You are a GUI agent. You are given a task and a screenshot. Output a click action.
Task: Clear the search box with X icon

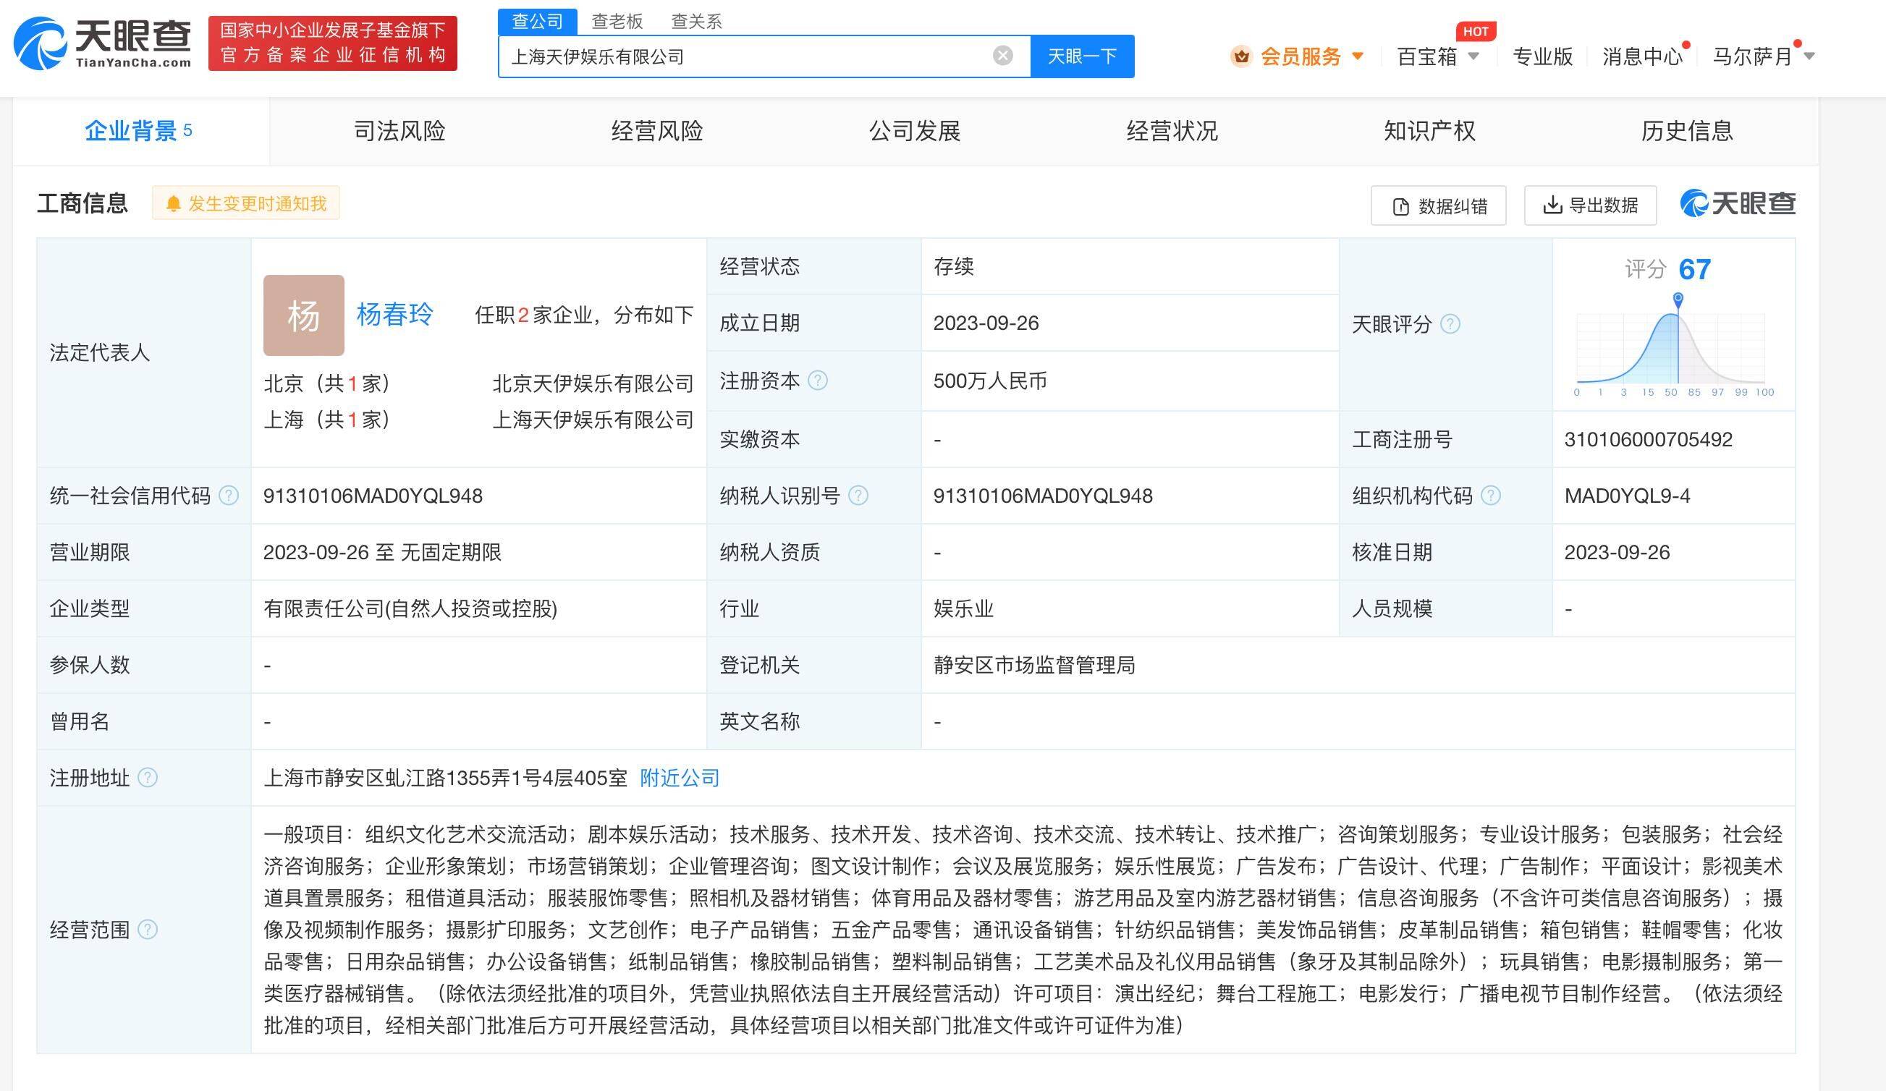(1003, 56)
